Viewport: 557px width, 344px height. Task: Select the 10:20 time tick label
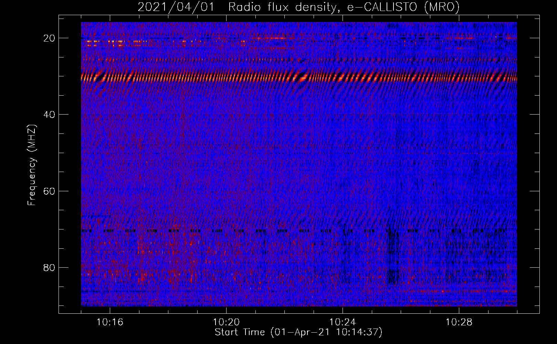coord(226,322)
